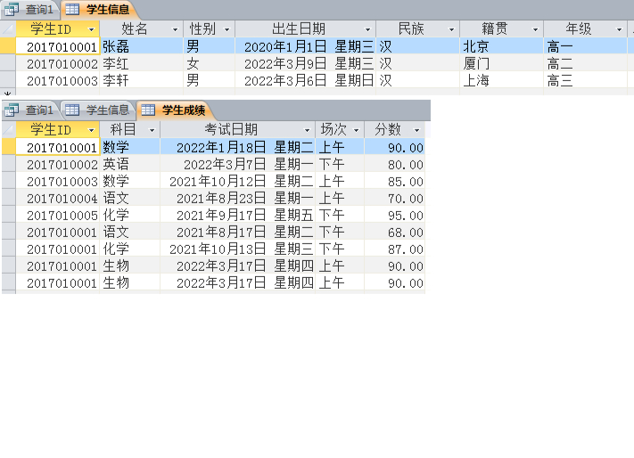Screen dimensions: 634x458
Task: Click exam date 2021年8月23日 cell
Action: click(x=238, y=198)
